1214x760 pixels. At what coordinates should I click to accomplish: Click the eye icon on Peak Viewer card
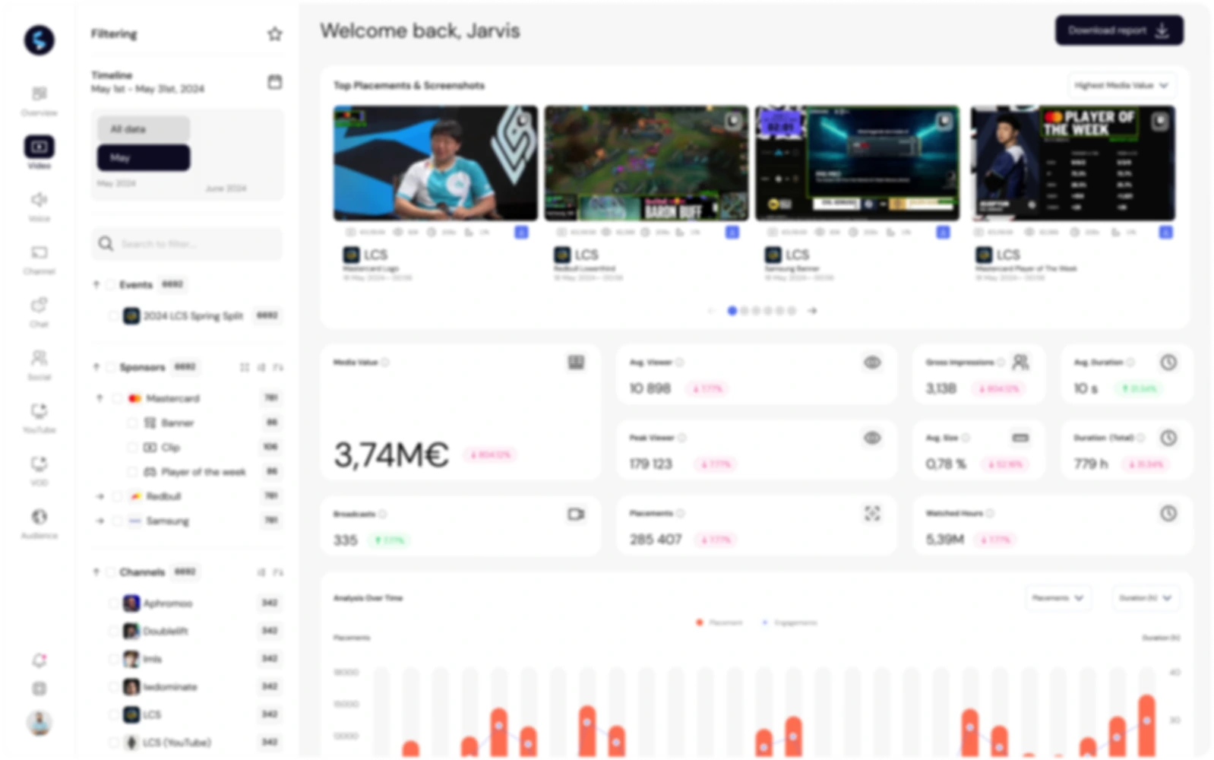point(872,438)
